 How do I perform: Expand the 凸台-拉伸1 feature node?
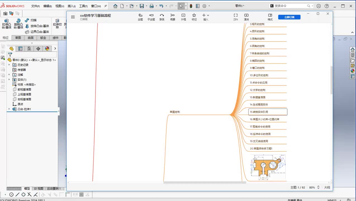click(9, 109)
